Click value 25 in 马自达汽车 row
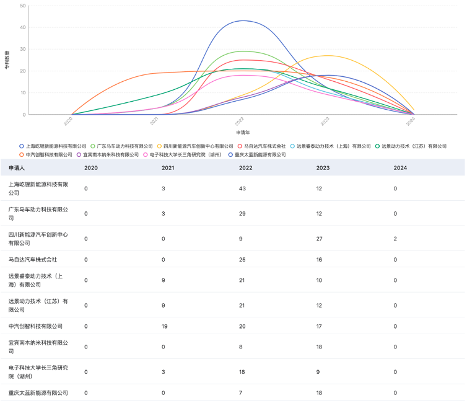Screen dimensions: 467x403 click(242, 260)
